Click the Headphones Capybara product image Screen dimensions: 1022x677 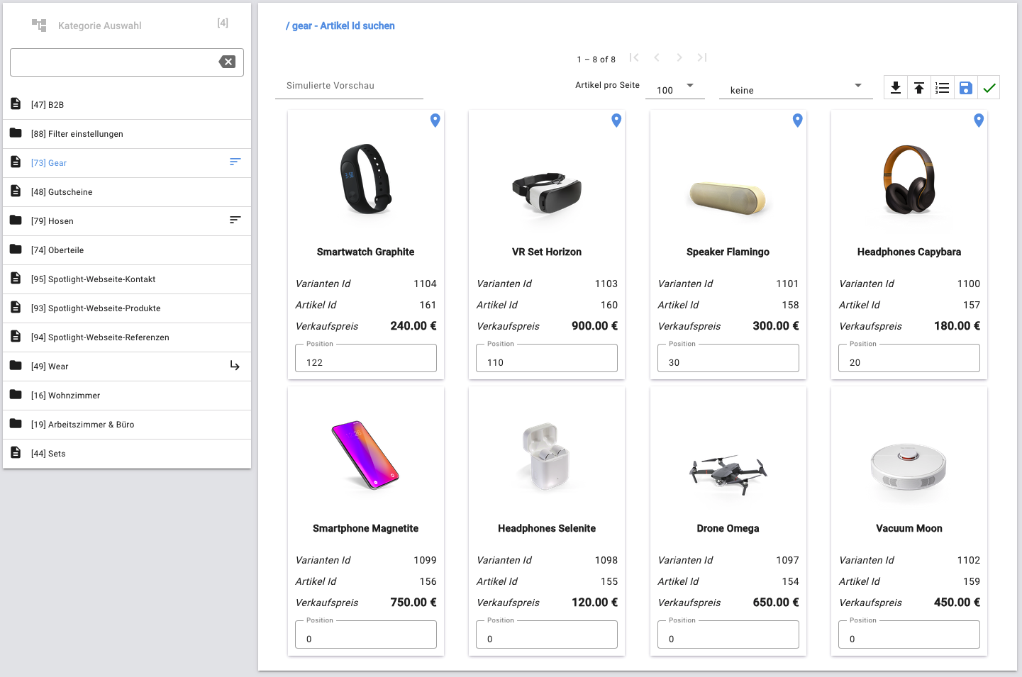pos(909,179)
